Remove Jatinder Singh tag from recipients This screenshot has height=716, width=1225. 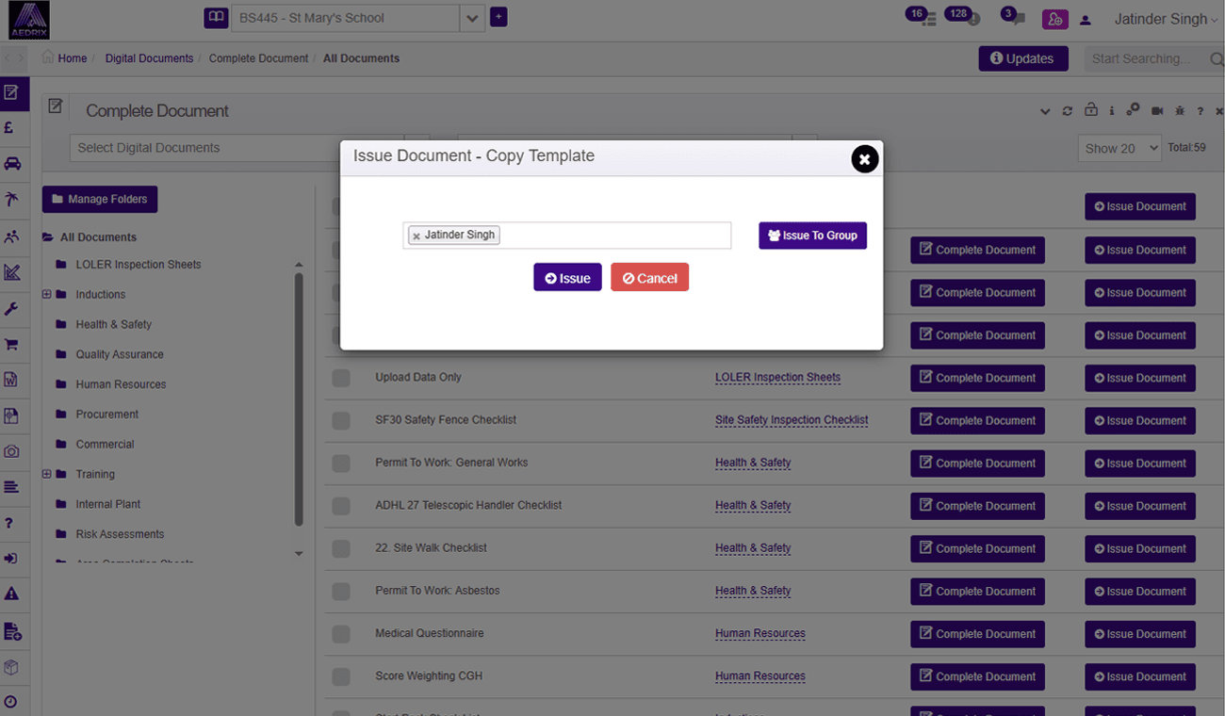pos(416,236)
